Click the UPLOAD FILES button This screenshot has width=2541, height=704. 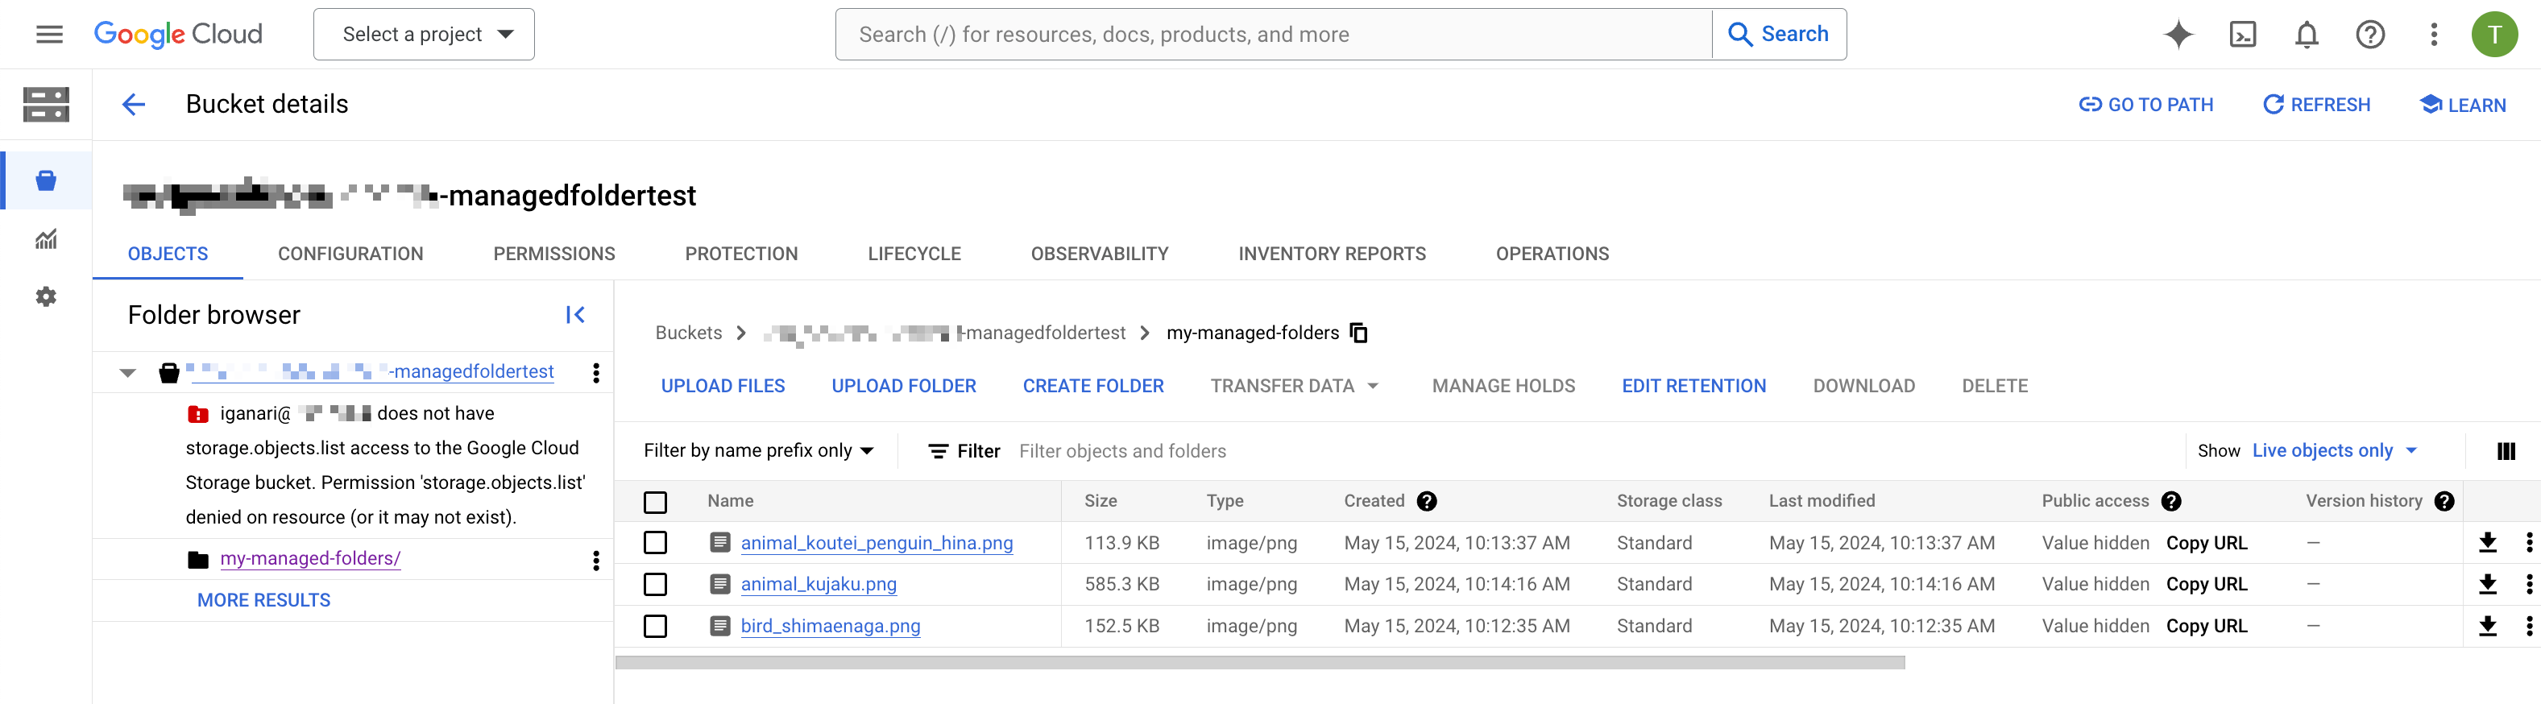pos(722,387)
